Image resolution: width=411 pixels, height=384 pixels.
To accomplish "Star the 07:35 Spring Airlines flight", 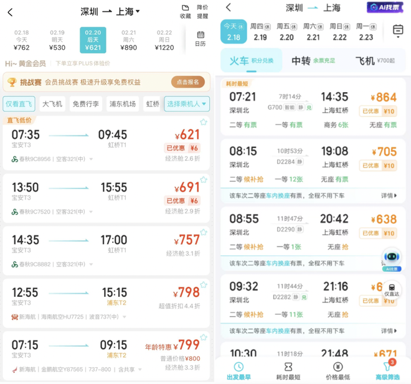I will tap(204, 122).
